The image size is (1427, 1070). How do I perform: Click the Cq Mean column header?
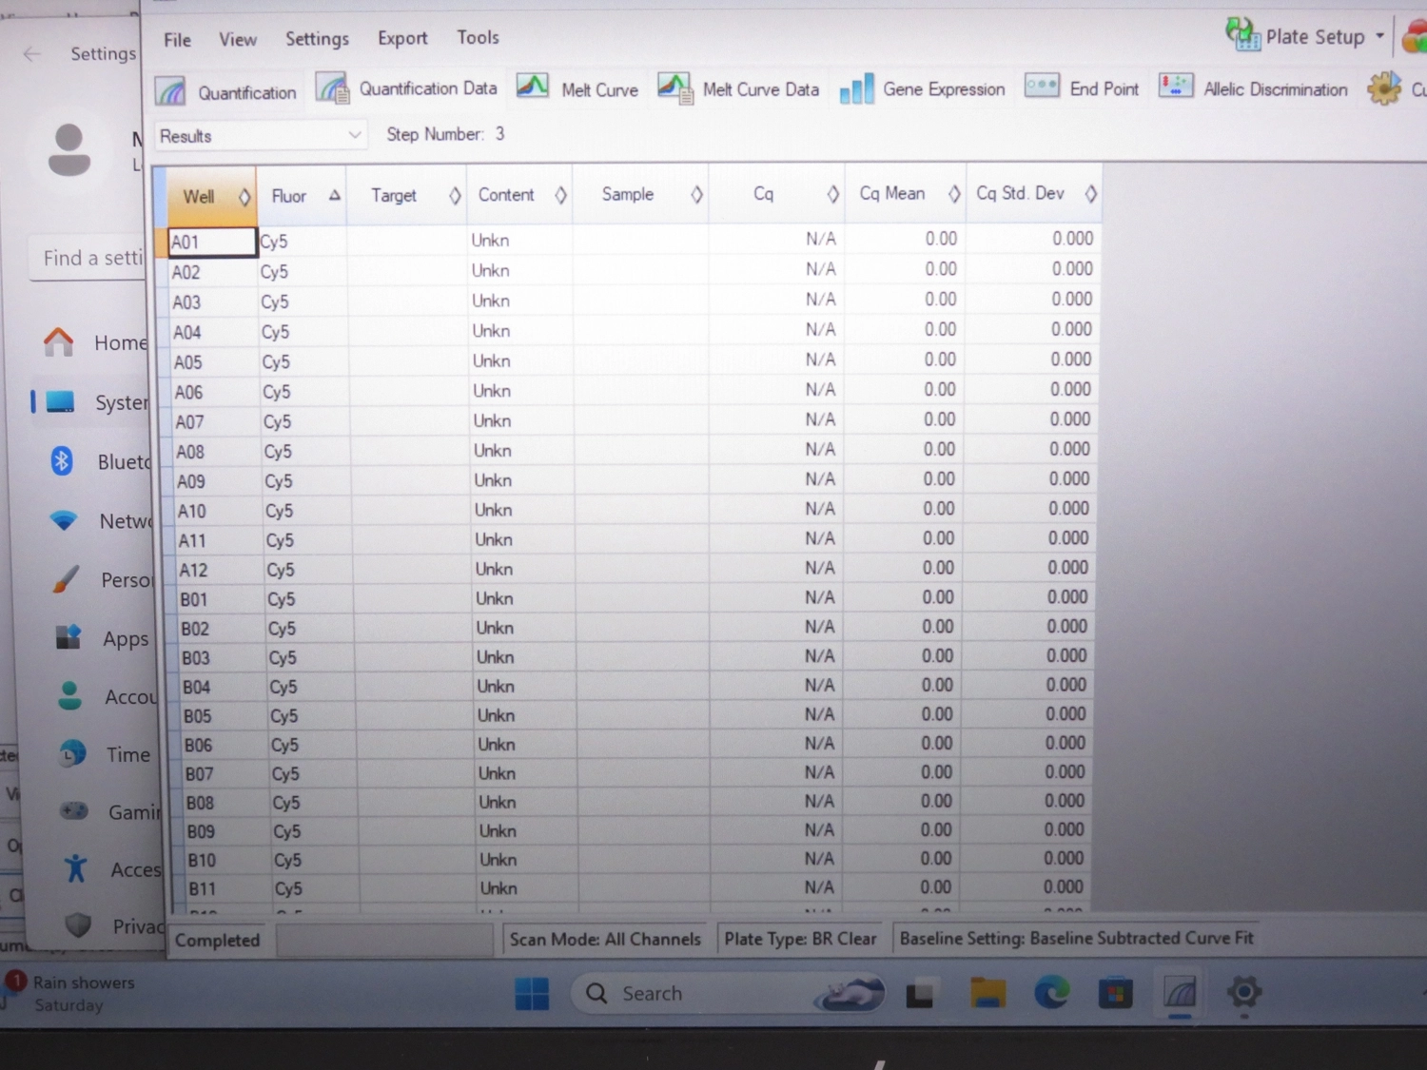891,194
